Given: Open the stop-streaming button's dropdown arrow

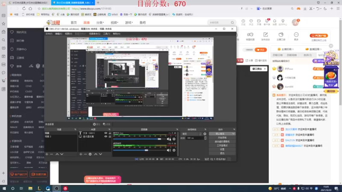Looking at the screenshot, I should coord(233,134).
